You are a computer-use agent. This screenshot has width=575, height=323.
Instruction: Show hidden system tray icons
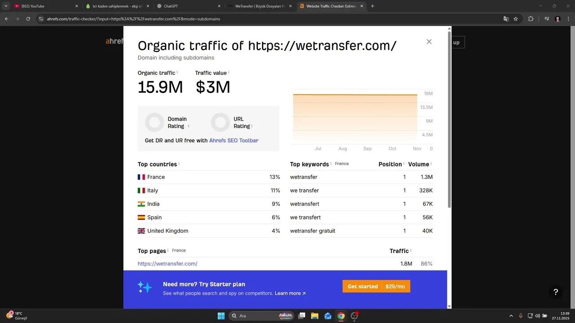[x=511, y=316]
